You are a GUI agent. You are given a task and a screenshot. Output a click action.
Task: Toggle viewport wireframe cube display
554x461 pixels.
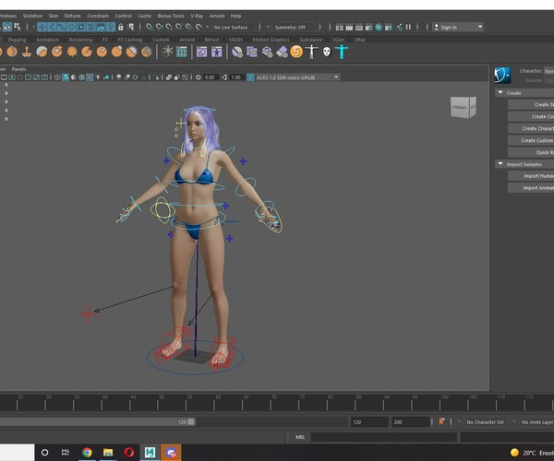pos(57,77)
